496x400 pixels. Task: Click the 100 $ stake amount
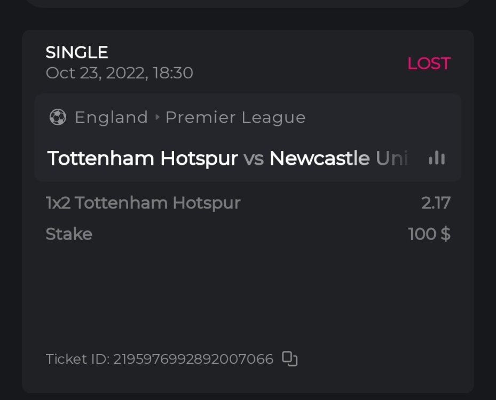point(429,234)
